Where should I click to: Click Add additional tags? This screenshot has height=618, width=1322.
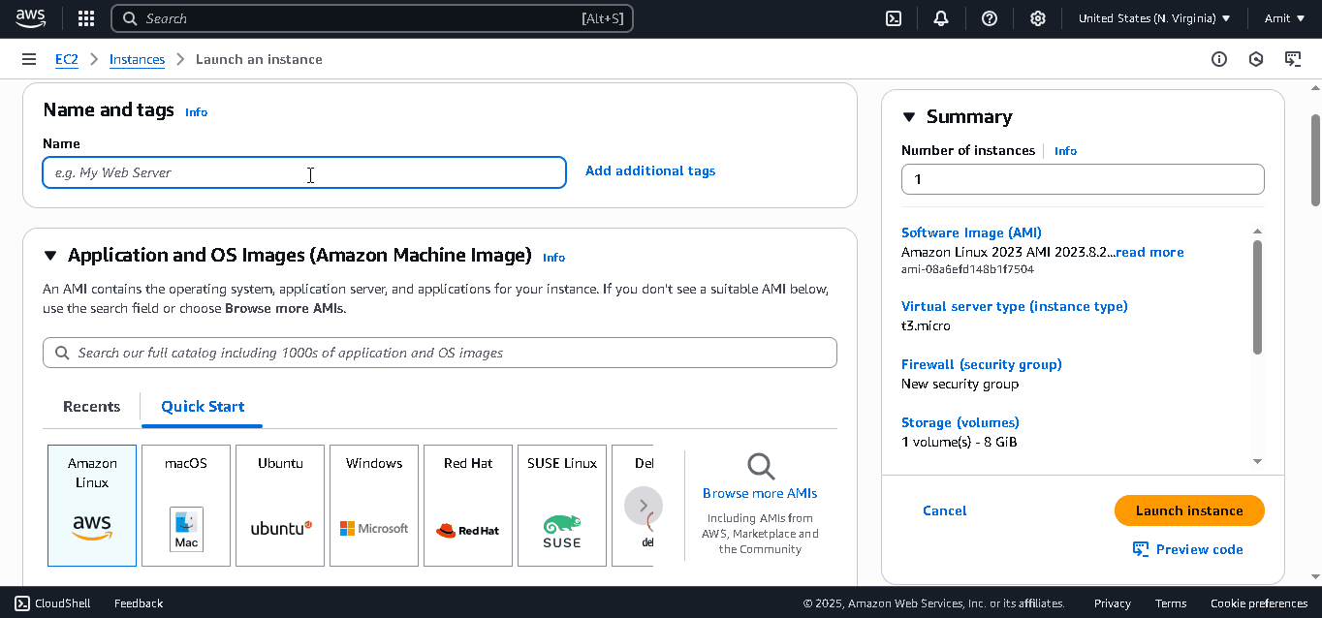pyautogui.click(x=650, y=170)
